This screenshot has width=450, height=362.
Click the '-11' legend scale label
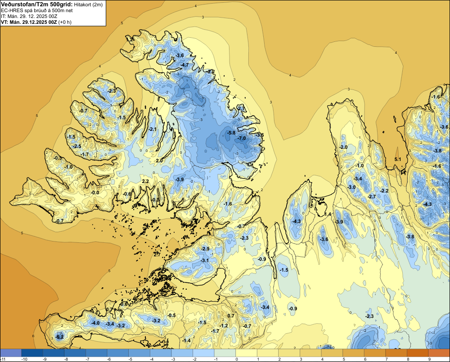click(x=3, y=359)
